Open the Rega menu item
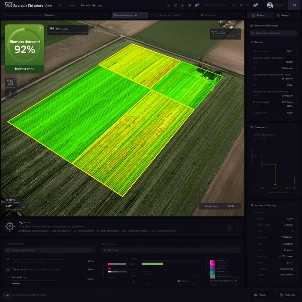Screen dimensions: 302x302 tap(72, 5)
